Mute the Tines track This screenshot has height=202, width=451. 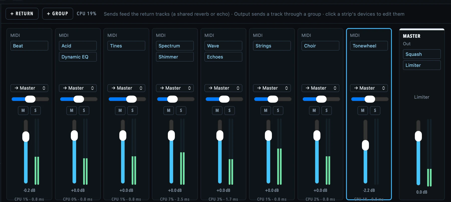click(120, 110)
